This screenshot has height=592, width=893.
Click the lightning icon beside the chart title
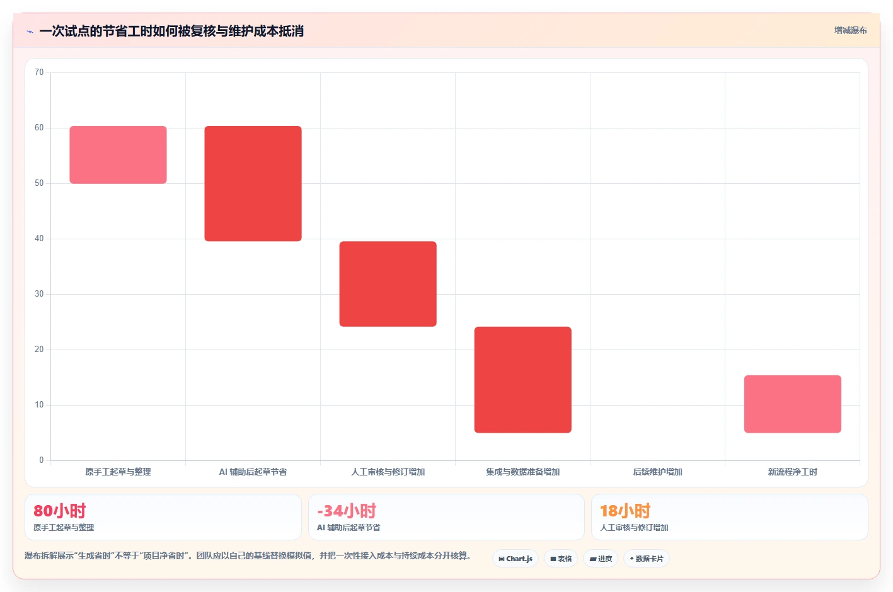coord(30,31)
